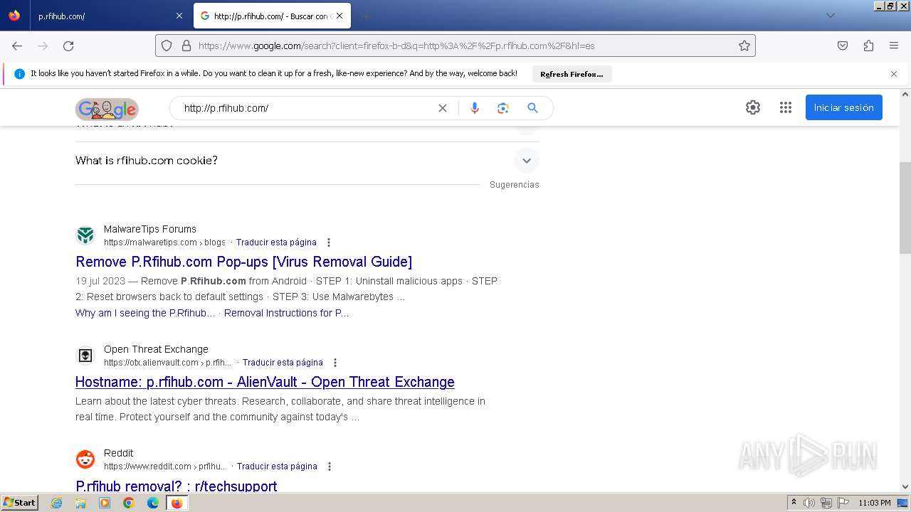
Task: Open the Open Threat Exchange result options dots
Action: 335,363
